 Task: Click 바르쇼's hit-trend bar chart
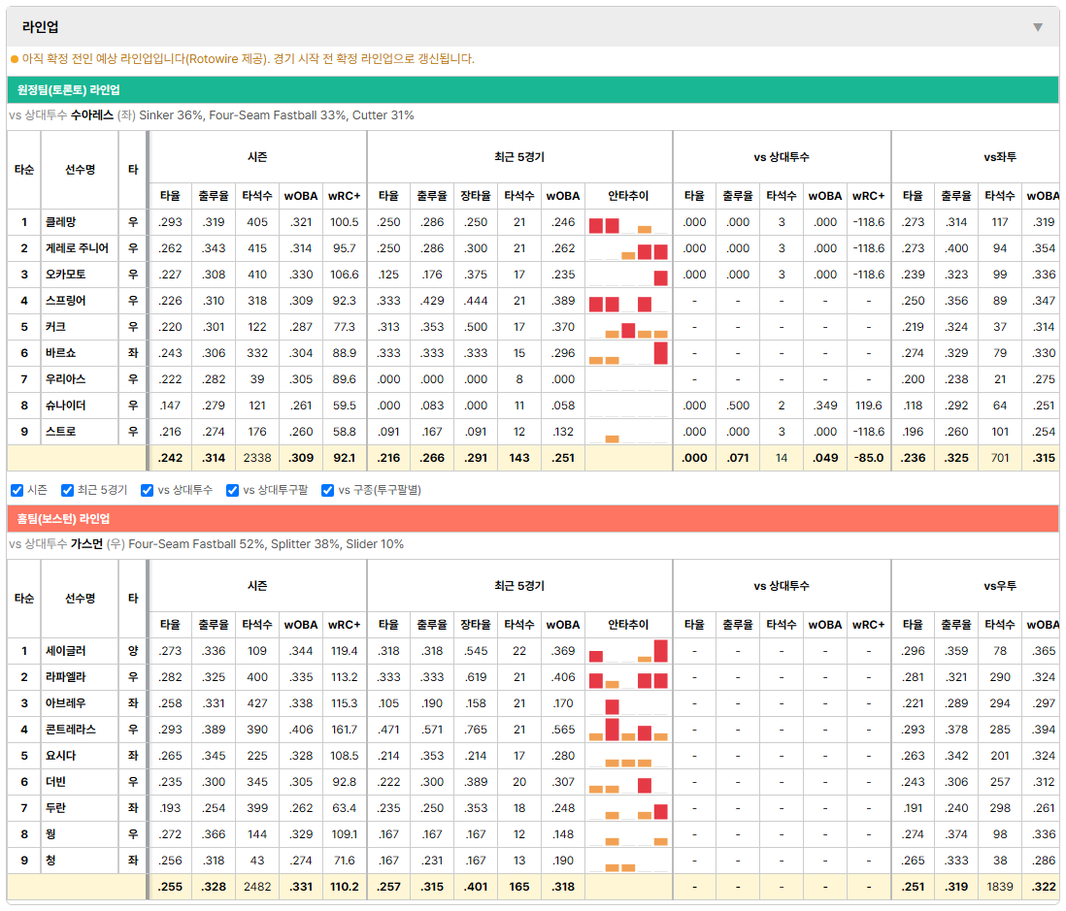click(628, 353)
